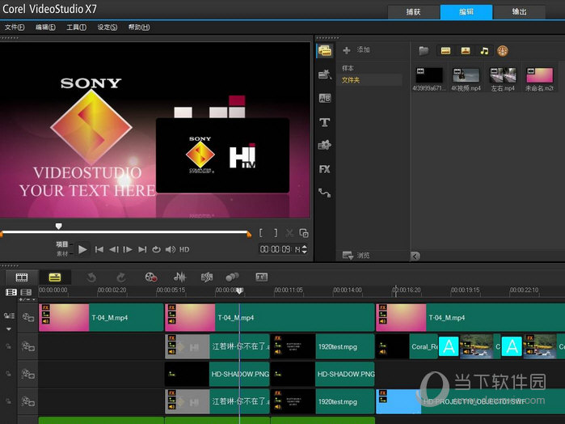
Task: Toggle ripple lock on first overlay track
Action: pyautogui.click(x=8, y=346)
